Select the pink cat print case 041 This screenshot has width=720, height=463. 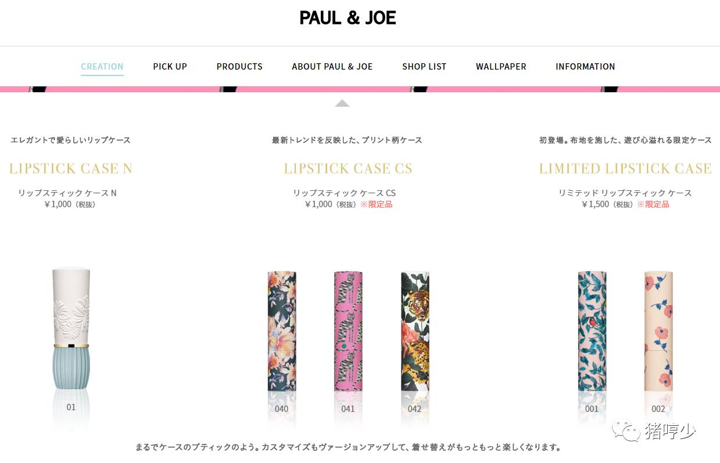pos(348,331)
